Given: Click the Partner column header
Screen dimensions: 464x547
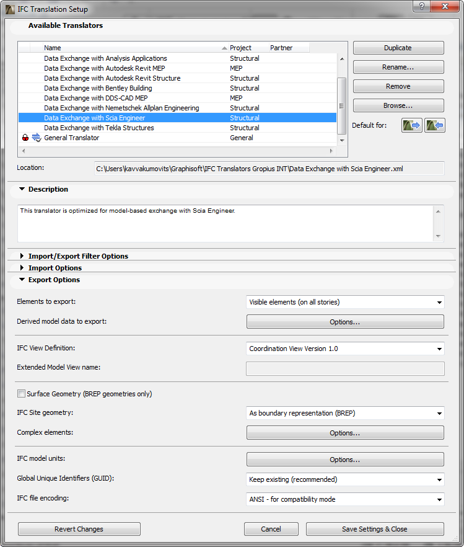Looking at the screenshot, I should tap(289, 48).
